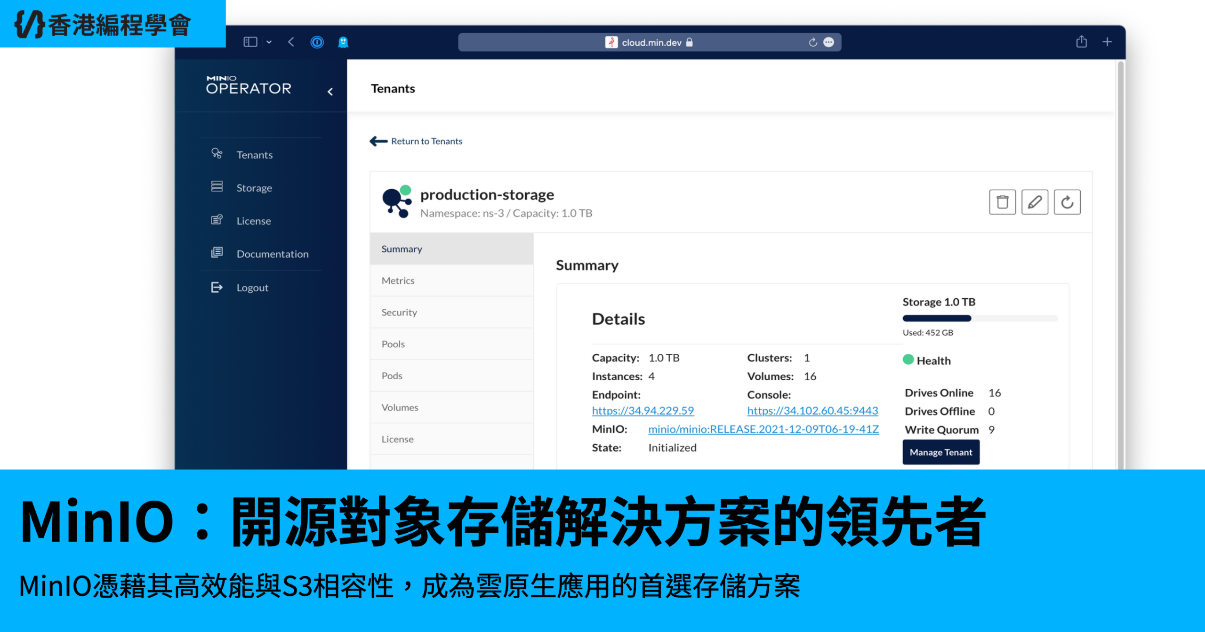Delete tenant with trash icon

click(1002, 202)
